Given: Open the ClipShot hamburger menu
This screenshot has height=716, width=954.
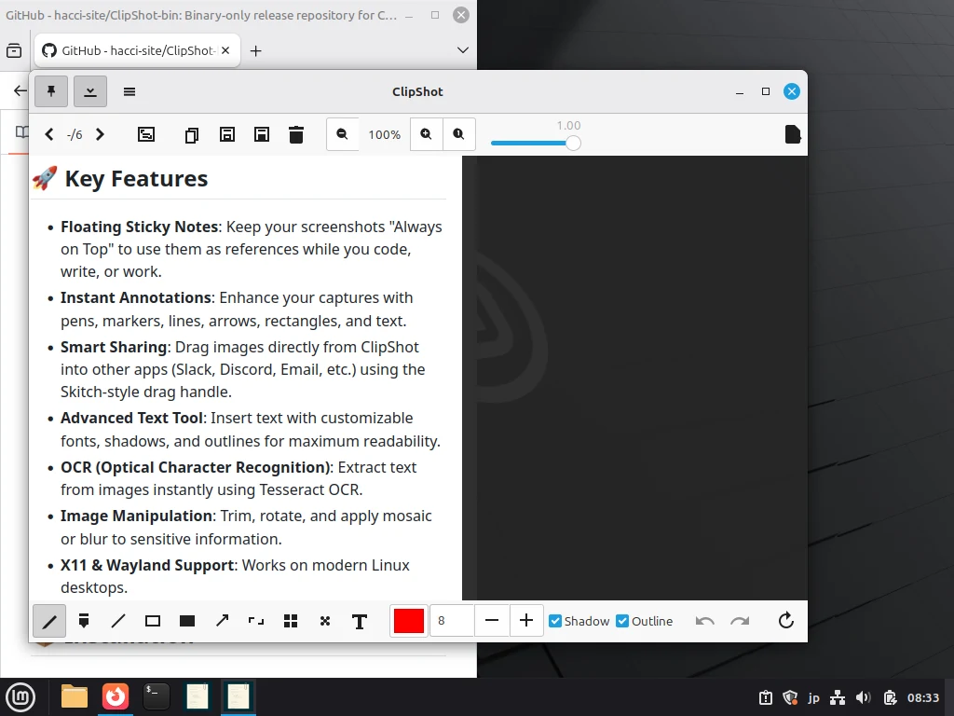Looking at the screenshot, I should (129, 92).
